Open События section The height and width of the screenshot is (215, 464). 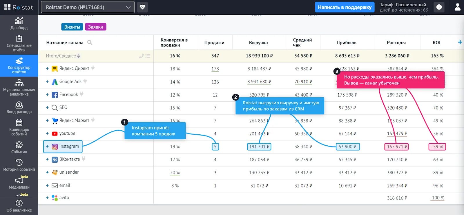(x=19, y=147)
